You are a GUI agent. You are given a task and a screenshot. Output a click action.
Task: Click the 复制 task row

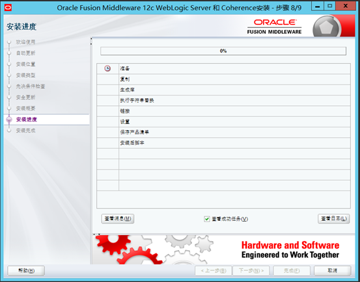coord(223,79)
